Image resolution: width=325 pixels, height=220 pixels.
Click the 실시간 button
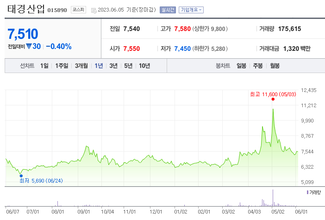click(168, 10)
